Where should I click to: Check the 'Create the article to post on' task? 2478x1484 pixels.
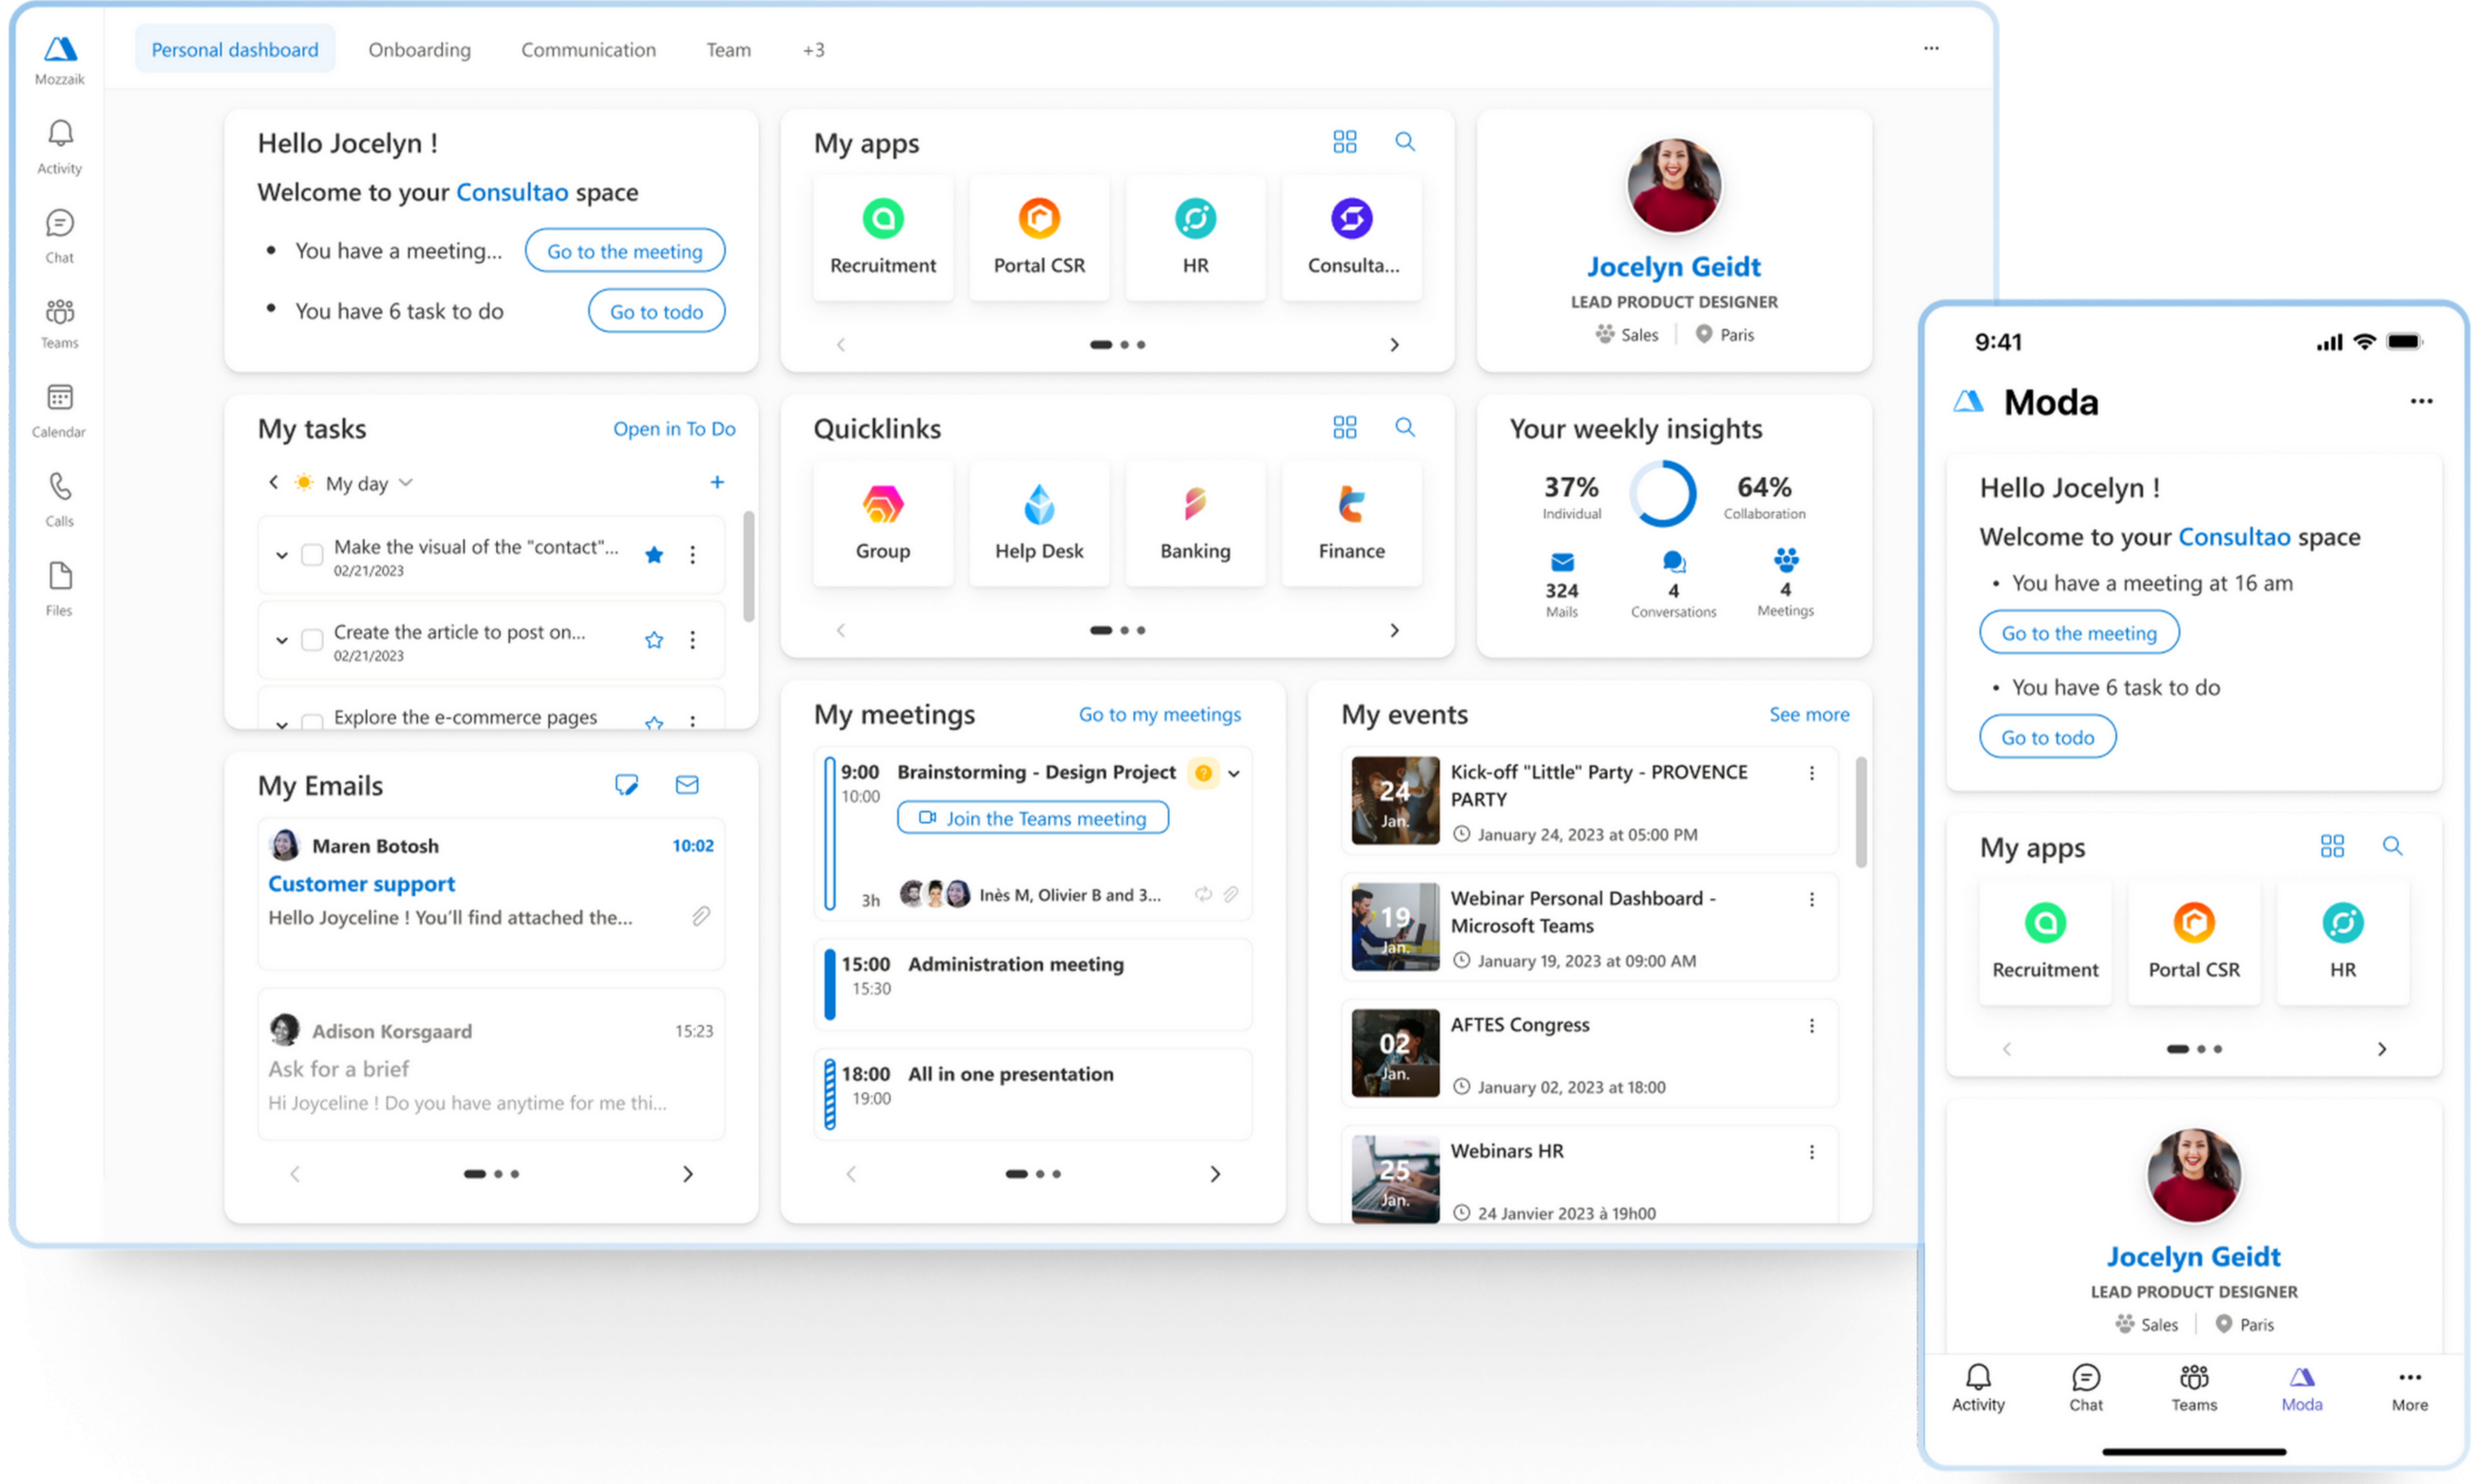coord(312,640)
